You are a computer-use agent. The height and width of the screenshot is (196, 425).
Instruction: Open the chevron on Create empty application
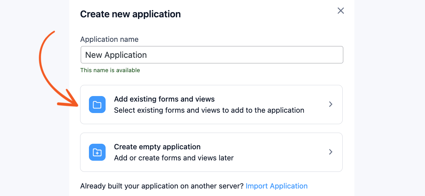(x=331, y=152)
